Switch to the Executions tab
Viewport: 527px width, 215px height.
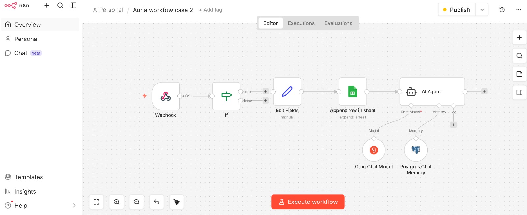301,23
